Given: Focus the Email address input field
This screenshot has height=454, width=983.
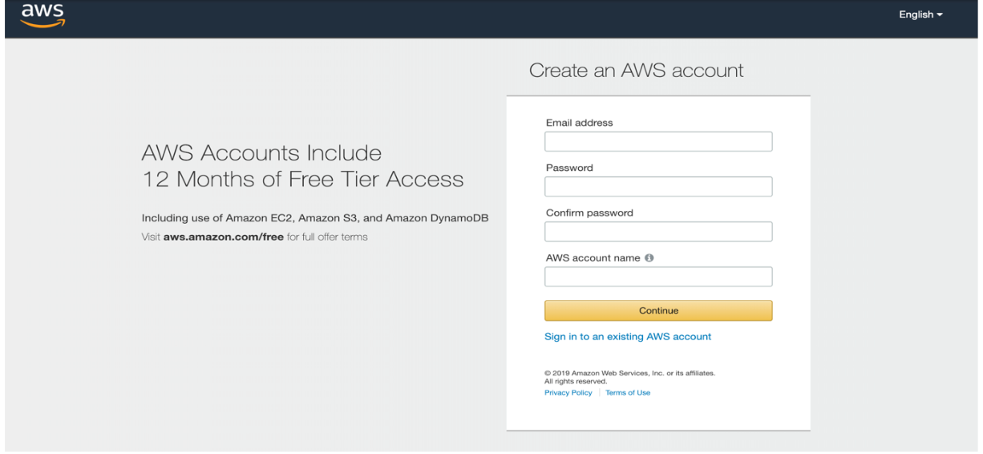Looking at the screenshot, I should pos(658,142).
